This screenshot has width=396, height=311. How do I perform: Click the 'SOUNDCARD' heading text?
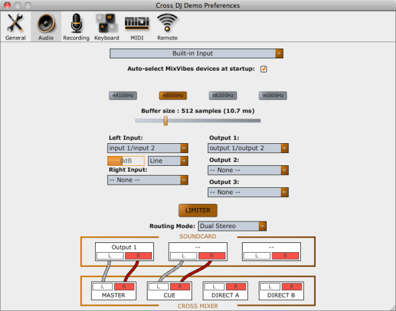[198, 236]
